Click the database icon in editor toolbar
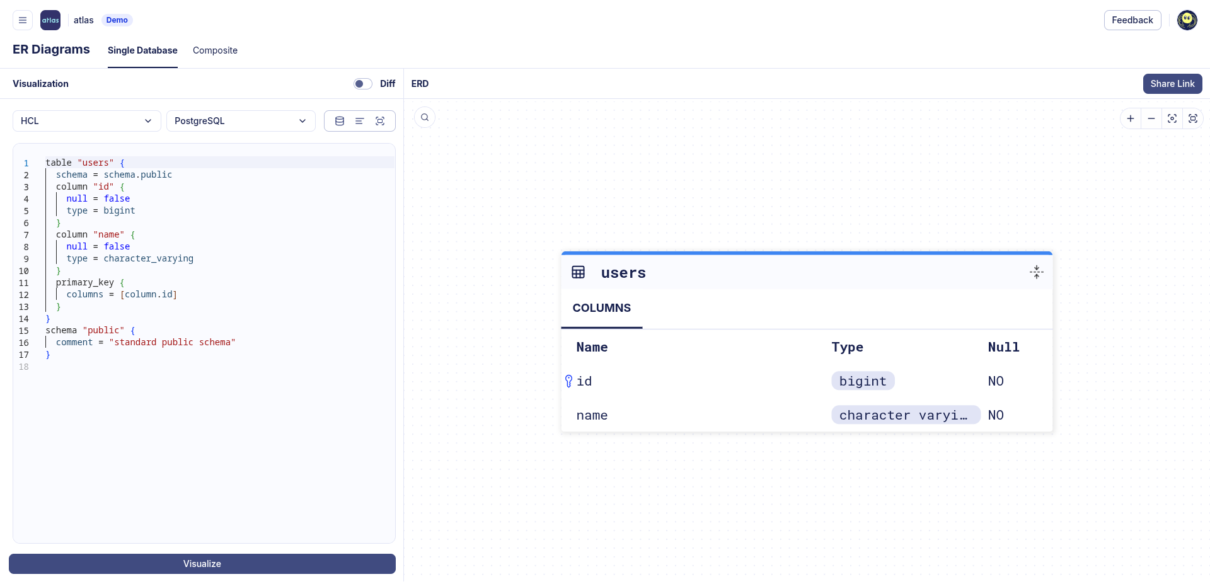Viewport: 1210px width, 584px height. [340, 121]
